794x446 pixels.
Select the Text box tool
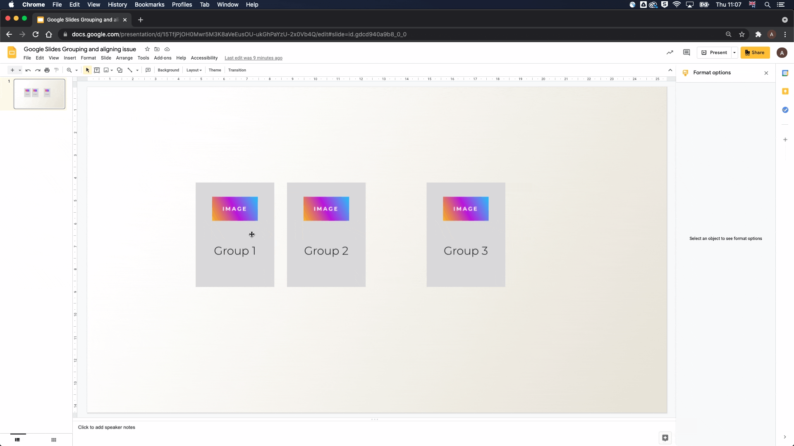97,70
